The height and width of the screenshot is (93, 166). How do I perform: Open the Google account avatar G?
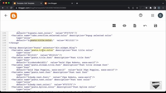click(x=160, y=16)
